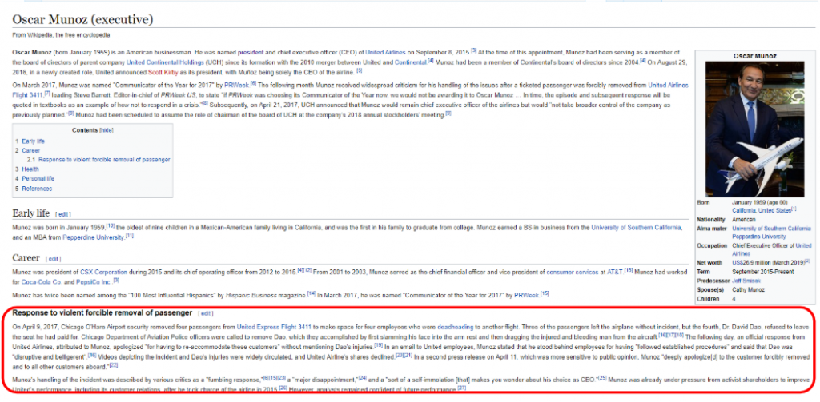Viewport: 820px width, 402px height.
Task: Select 'Cathy Munoz' spouse value
Action: (749, 290)
